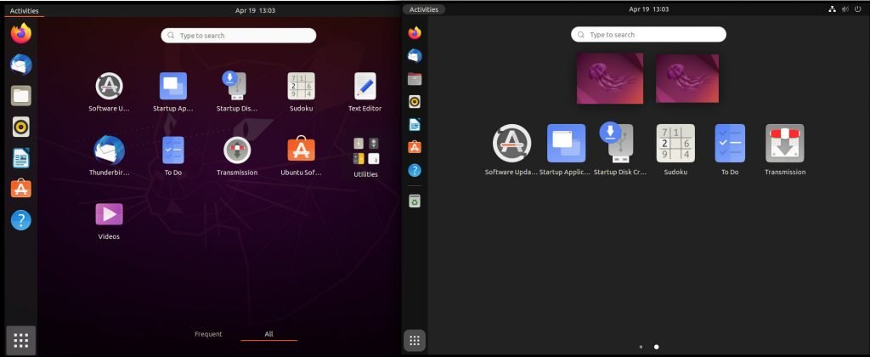Launch Software Updater in the right app grid
This screenshot has height=357, width=870.
tap(511, 150)
